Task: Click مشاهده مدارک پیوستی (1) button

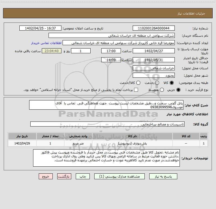Action: (120, 176)
